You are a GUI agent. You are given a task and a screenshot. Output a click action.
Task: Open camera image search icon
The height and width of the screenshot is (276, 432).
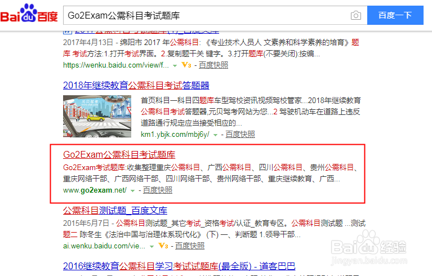[x=356, y=15]
